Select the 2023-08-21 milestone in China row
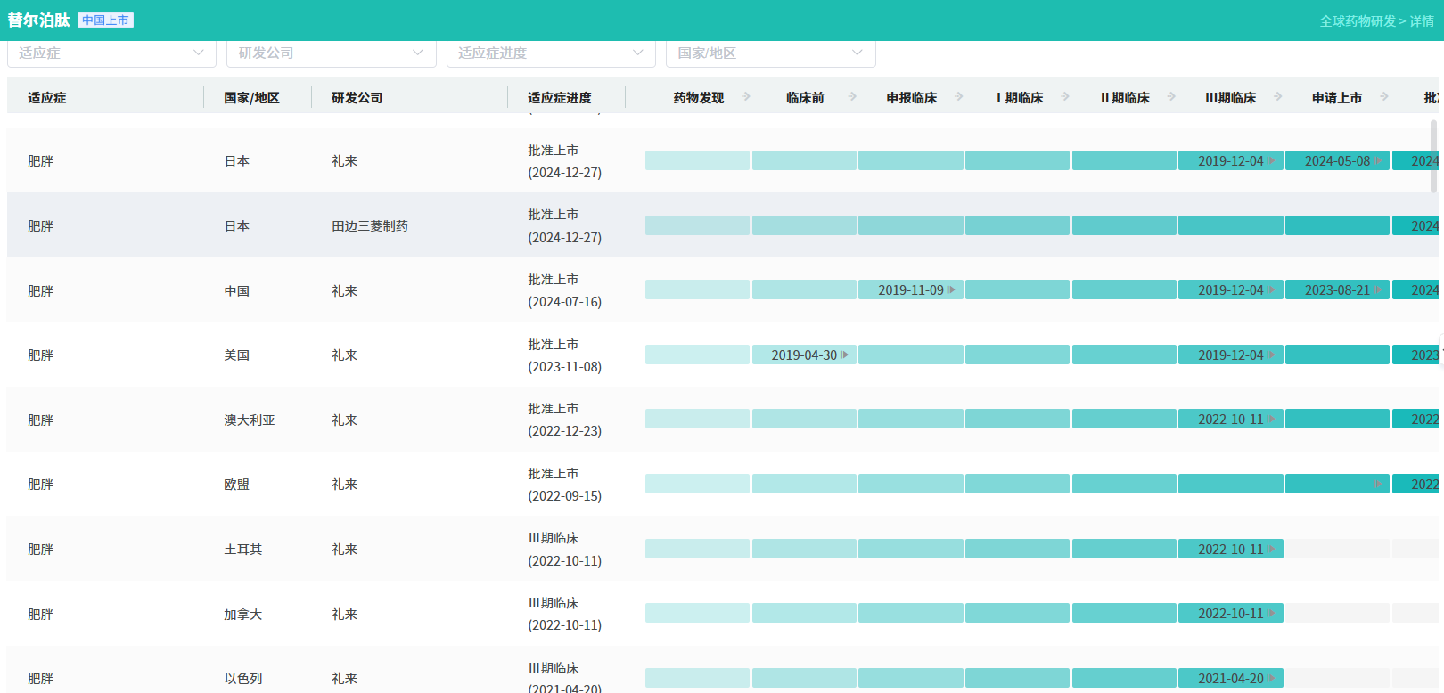1444x693 pixels. (x=1337, y=290)
